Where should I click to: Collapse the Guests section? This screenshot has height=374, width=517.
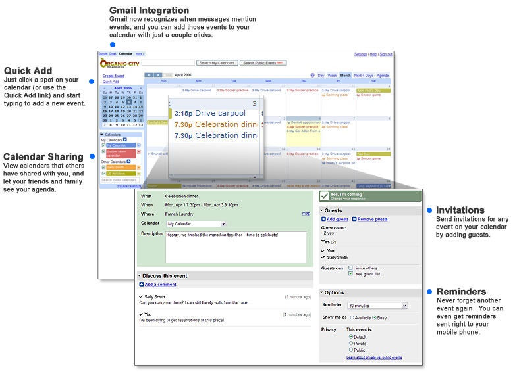click(322, 210)
